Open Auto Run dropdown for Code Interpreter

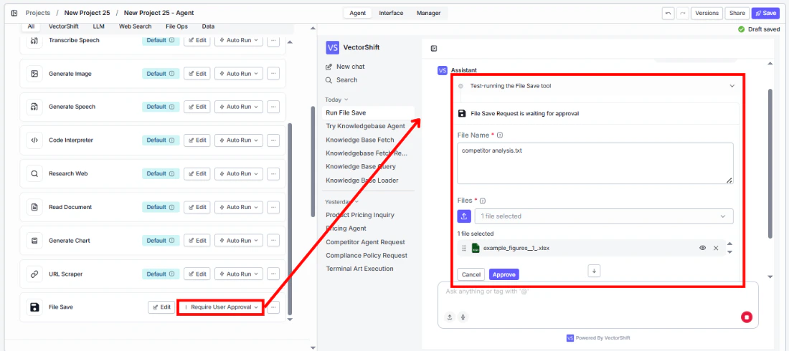tap(239, 140)
